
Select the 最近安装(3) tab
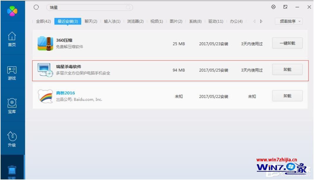click(x=68, y=21)
